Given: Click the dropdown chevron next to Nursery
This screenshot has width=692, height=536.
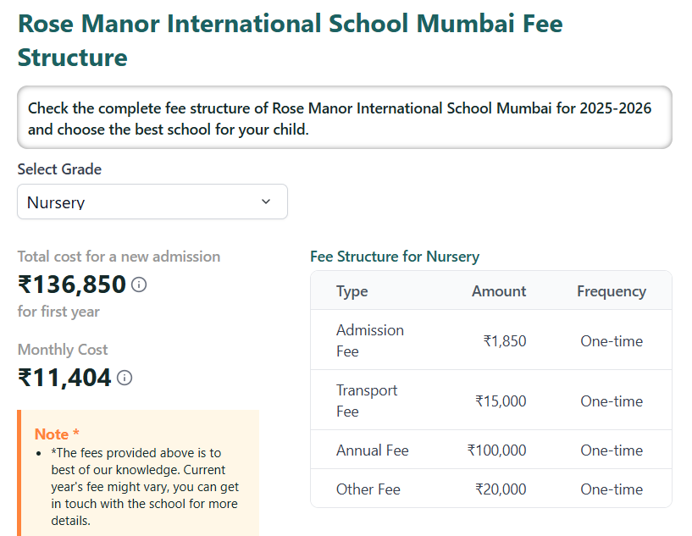Looking at the screenshot, I should pos(265,202).
